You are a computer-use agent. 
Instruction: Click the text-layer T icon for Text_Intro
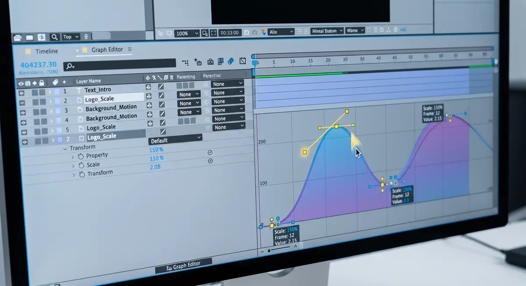[79, 91]
